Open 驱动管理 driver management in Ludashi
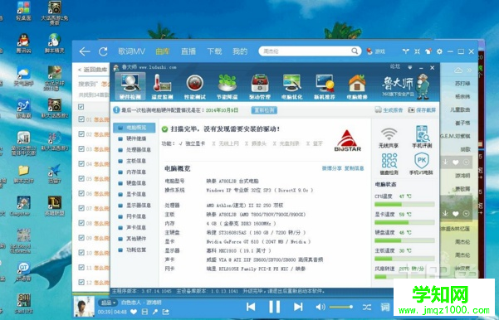 pos(260,86)
